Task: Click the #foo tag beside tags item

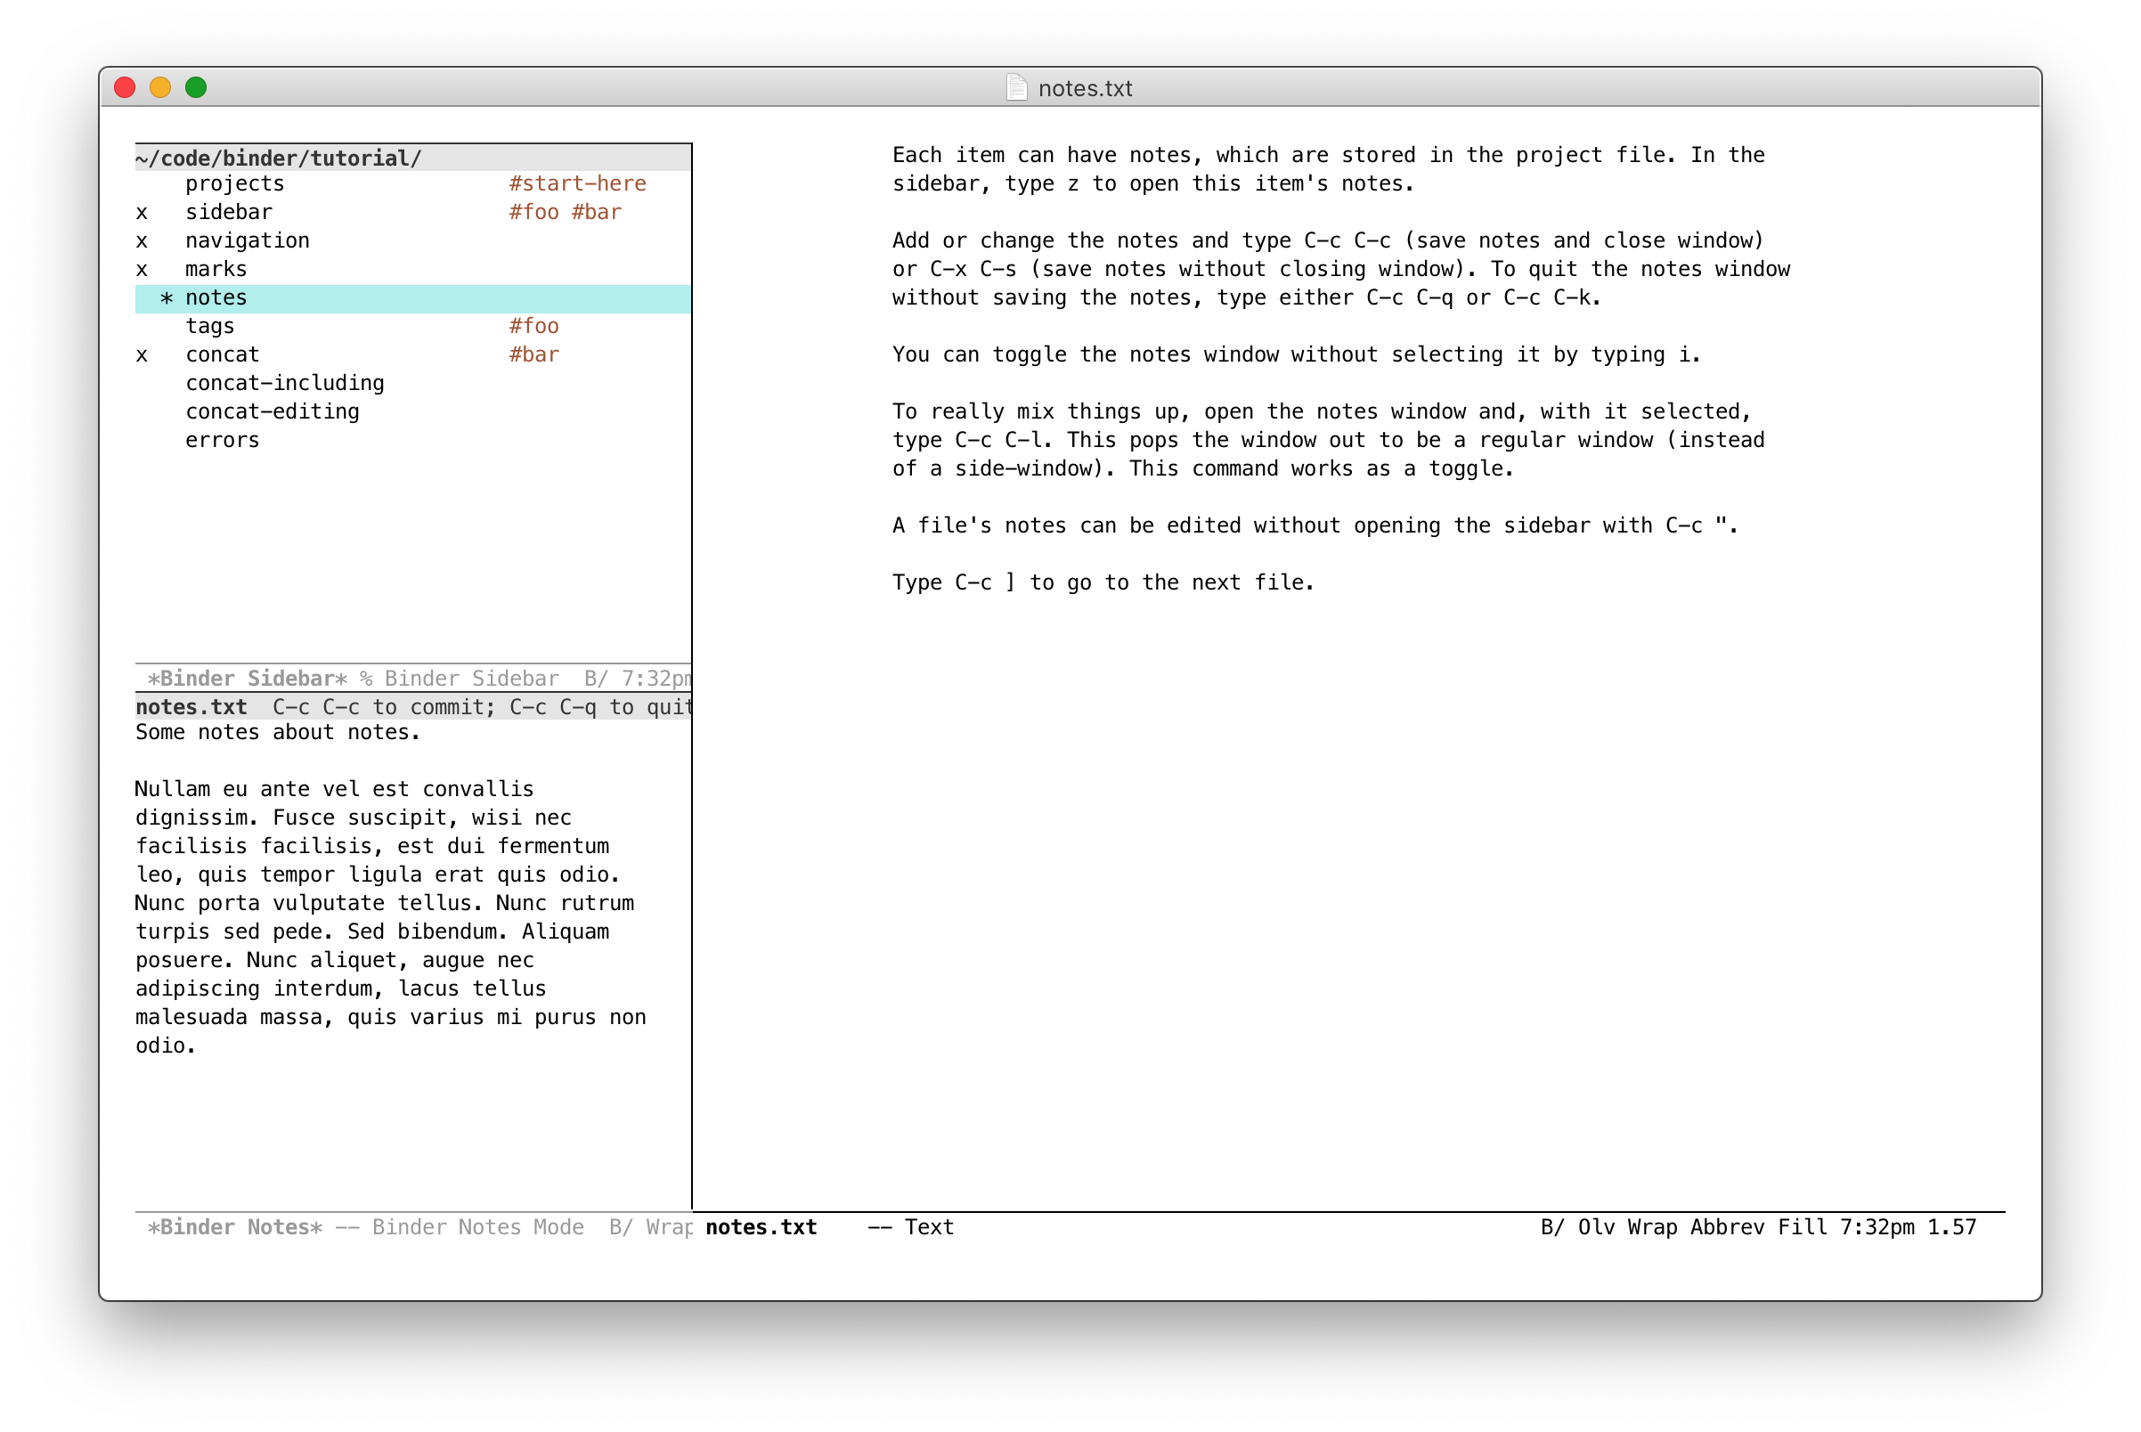Action: [x=534, y=325]
